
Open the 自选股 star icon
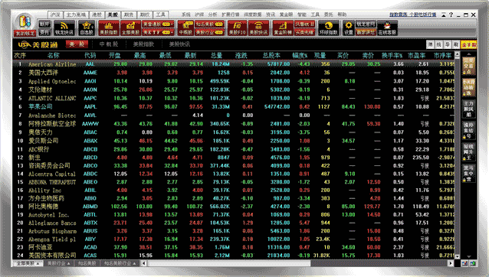tap(87, 28)
